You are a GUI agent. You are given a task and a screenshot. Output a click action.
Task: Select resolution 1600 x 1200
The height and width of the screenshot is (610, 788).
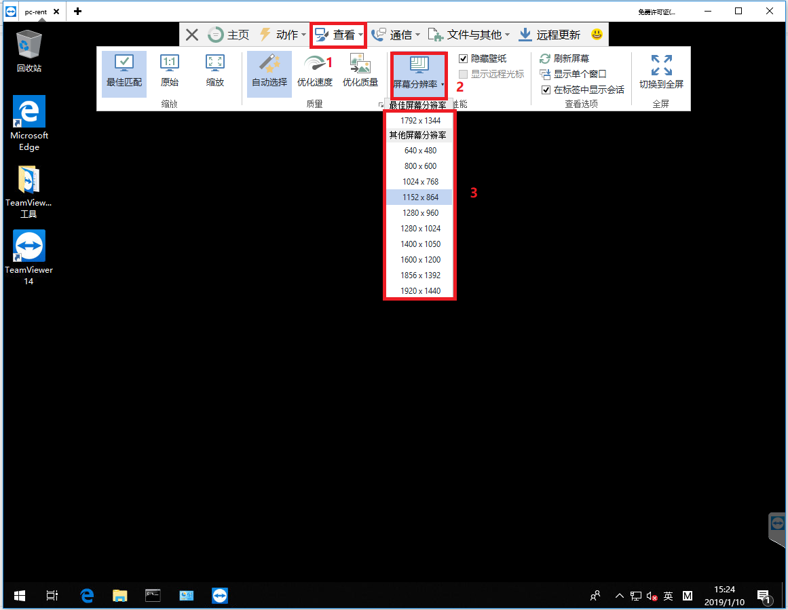pos(420,259)
